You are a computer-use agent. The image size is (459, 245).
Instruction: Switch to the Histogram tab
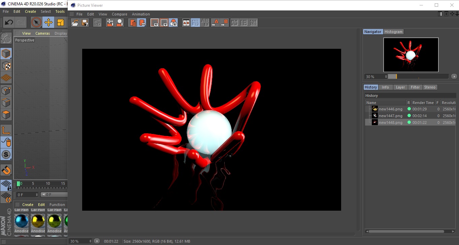pos(393,32)
